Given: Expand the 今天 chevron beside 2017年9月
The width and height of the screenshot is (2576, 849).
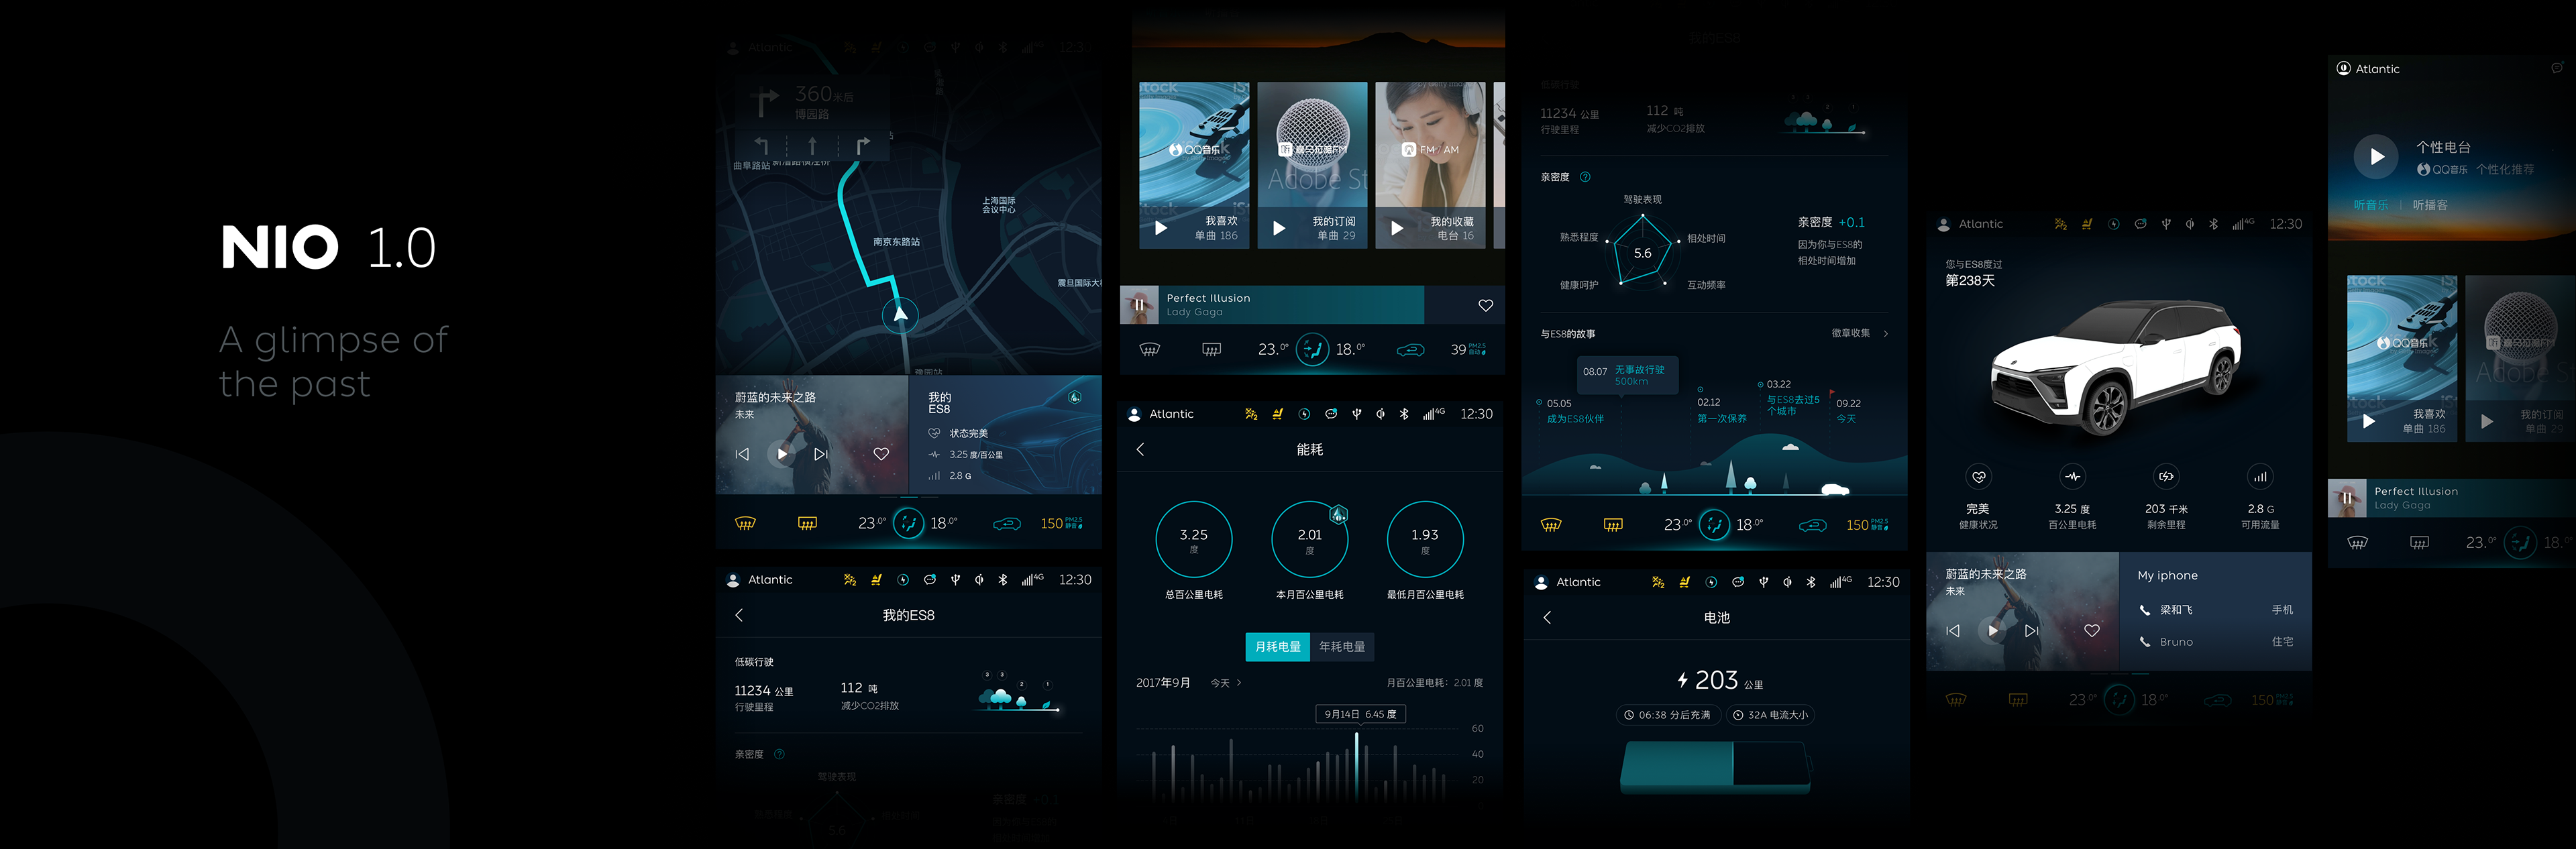Looking at the screenshot, I should coord(1239,683).
